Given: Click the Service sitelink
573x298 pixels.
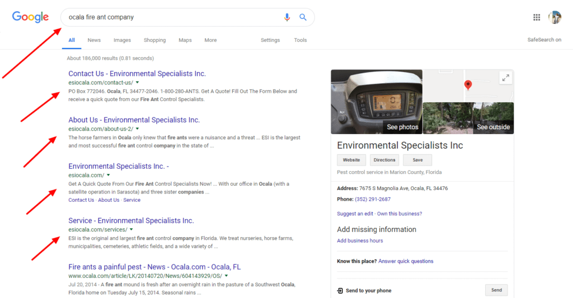Looking at the screenshot, I should click(x=131, y=200).
